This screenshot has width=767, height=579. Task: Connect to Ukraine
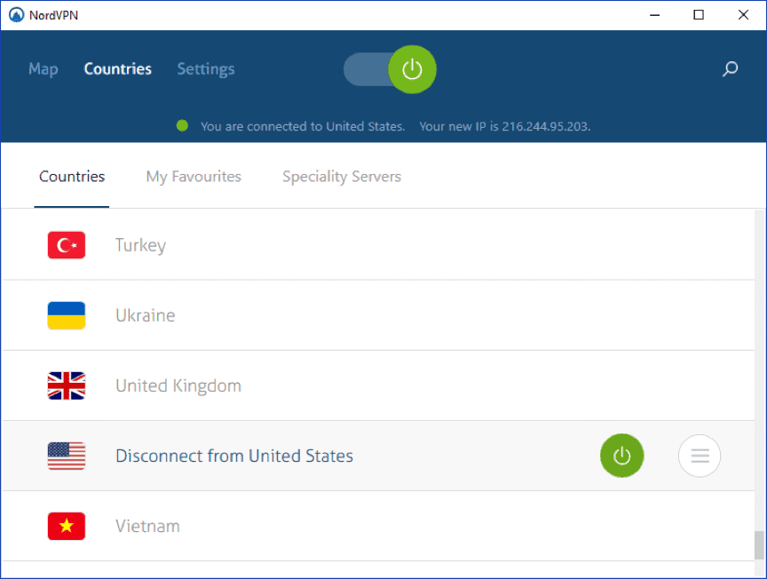(378, 315)
